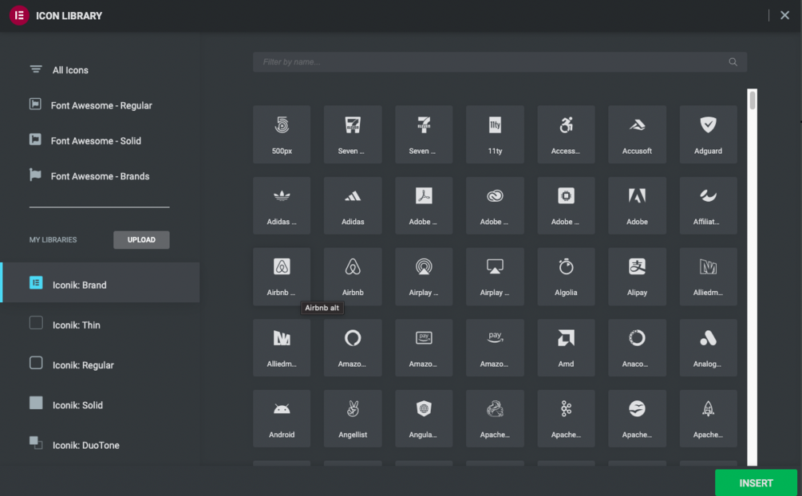Select the Angular shield globe icon

point(424,419)
